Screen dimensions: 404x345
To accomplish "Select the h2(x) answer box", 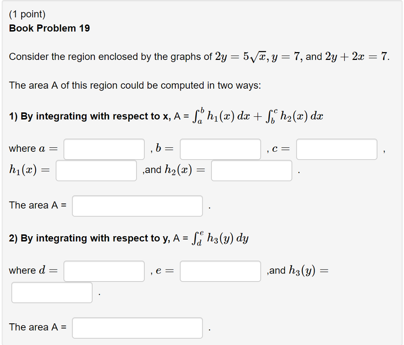I will pos(251,170).
